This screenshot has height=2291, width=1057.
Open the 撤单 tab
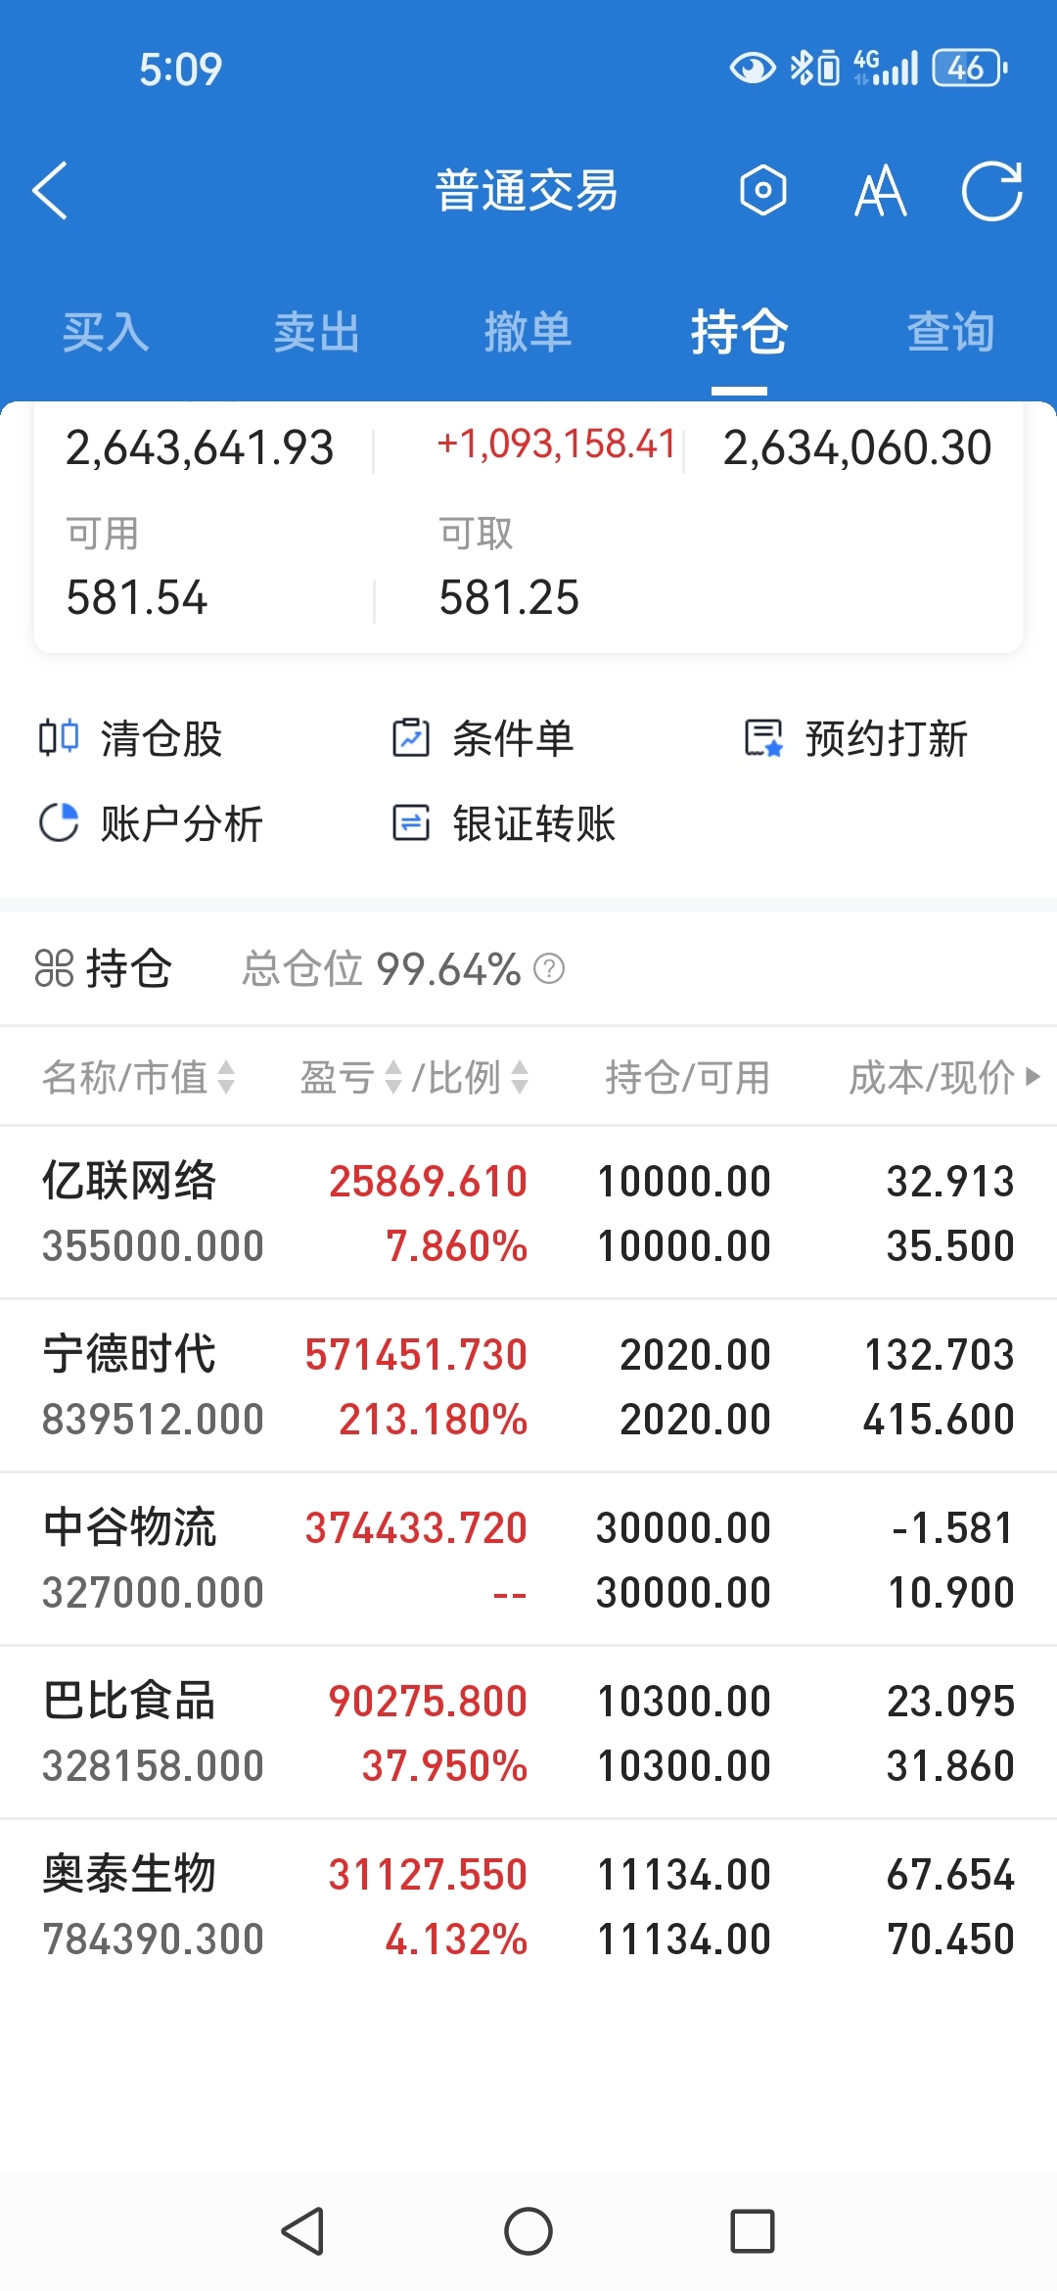pos(528,332)
